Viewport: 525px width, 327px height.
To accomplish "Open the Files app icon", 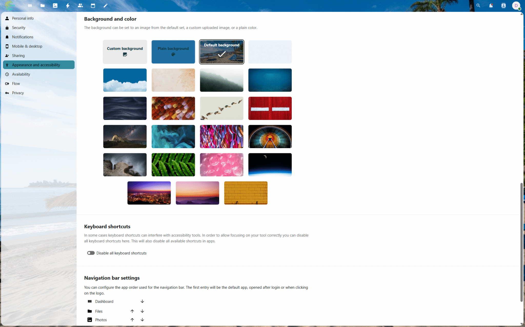I will click(43, 5).
